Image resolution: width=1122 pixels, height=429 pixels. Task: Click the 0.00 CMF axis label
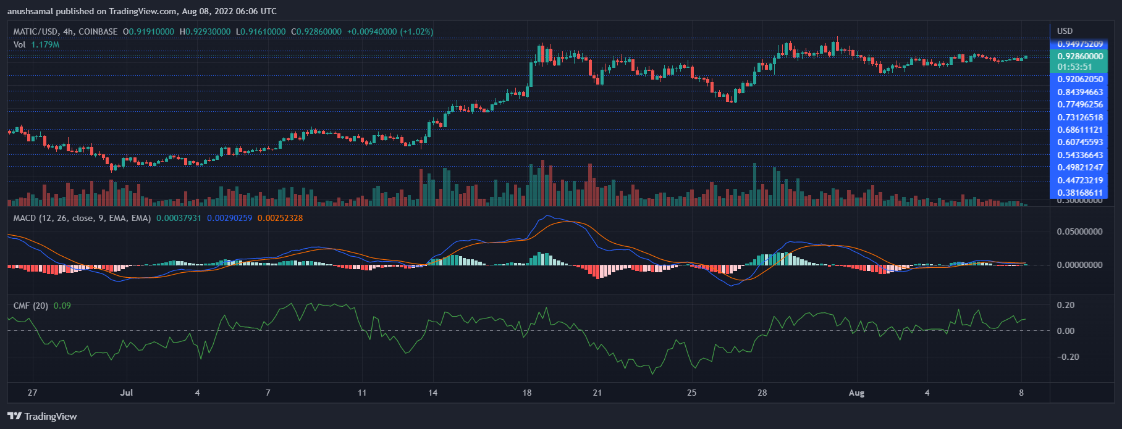1066,331
